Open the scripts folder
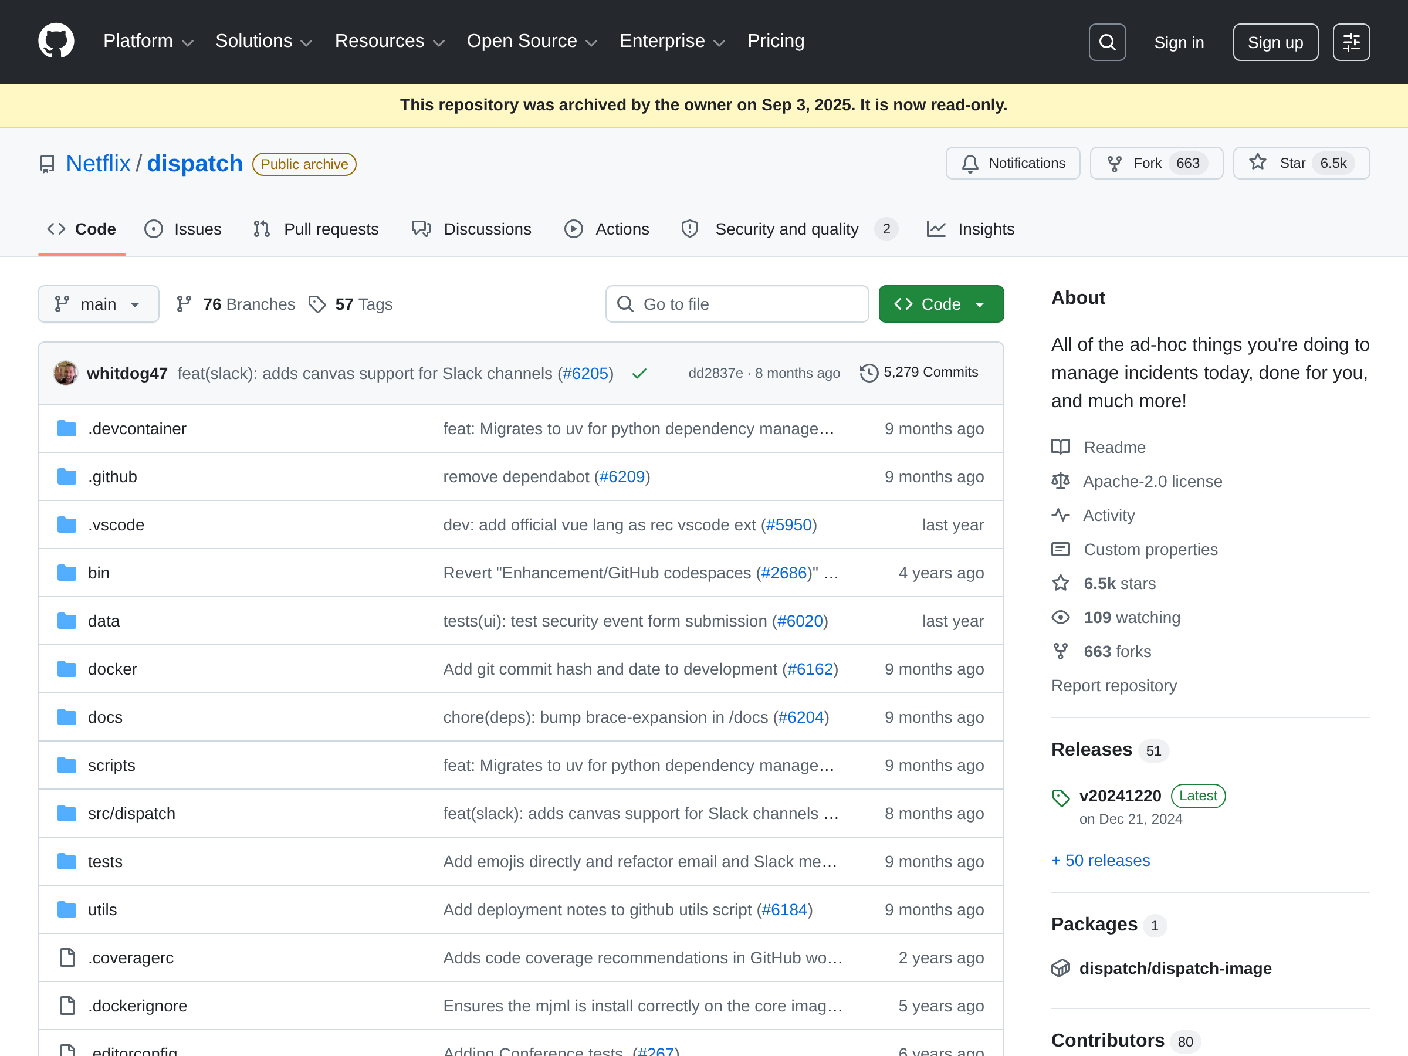This screenshot has height=1056, width=1408. 111,765
